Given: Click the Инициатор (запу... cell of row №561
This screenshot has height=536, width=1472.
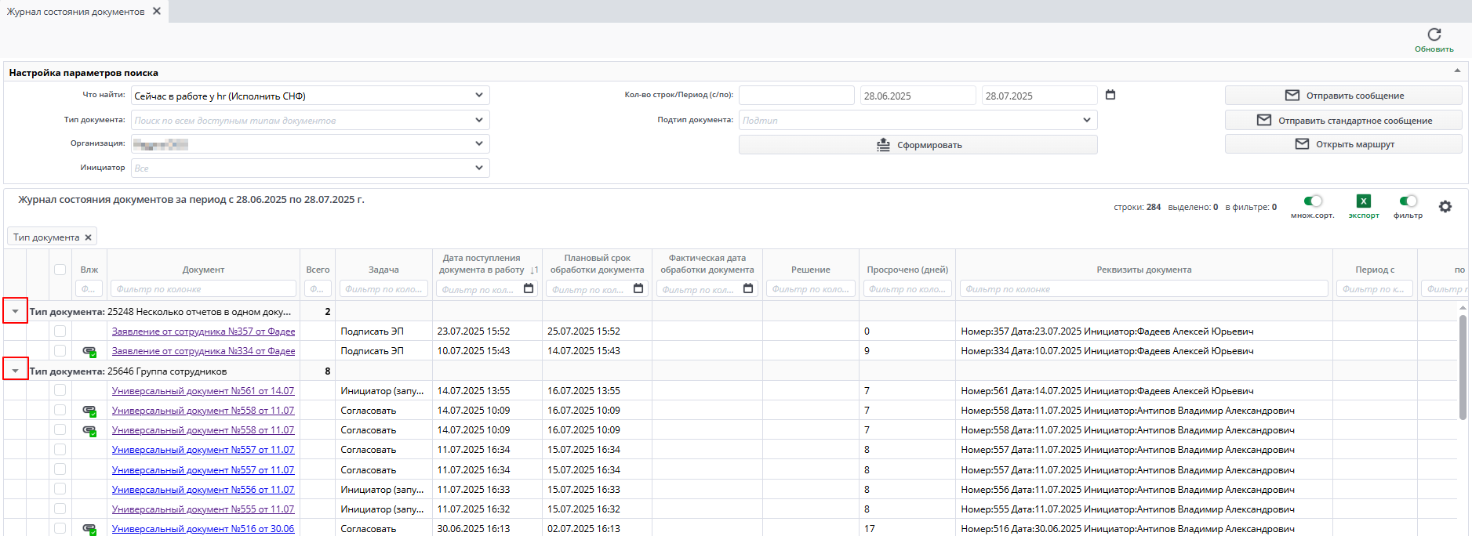Looking at the screenshot, I should pos(382,390).
